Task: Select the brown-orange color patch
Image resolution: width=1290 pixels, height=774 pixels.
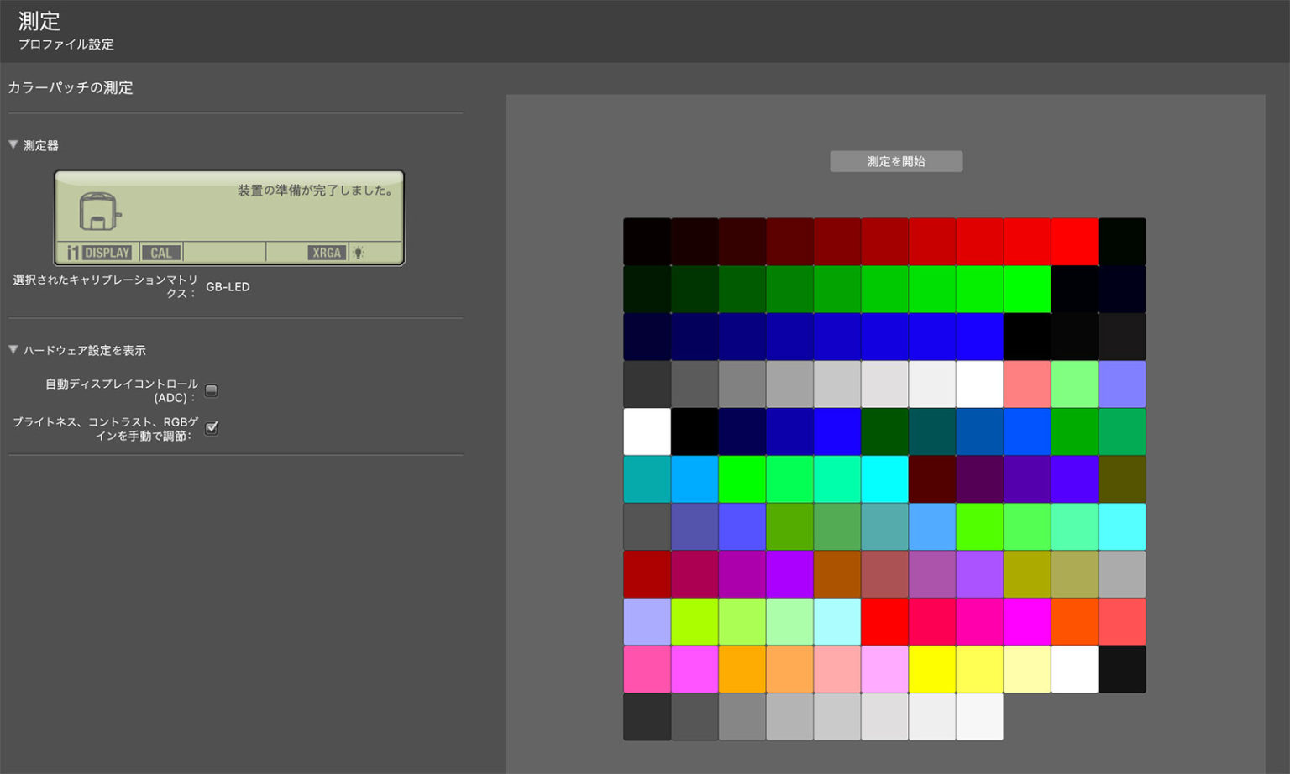Action: coord(836,574)
